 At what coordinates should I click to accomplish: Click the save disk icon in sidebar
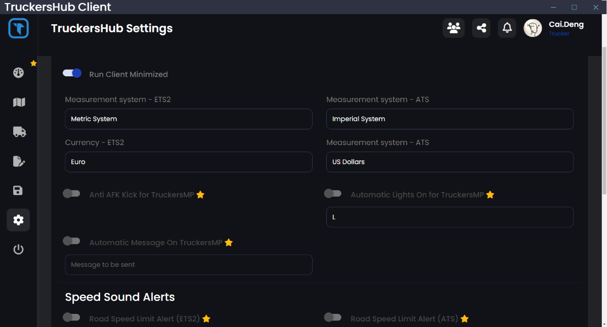(x=18, y=191)
